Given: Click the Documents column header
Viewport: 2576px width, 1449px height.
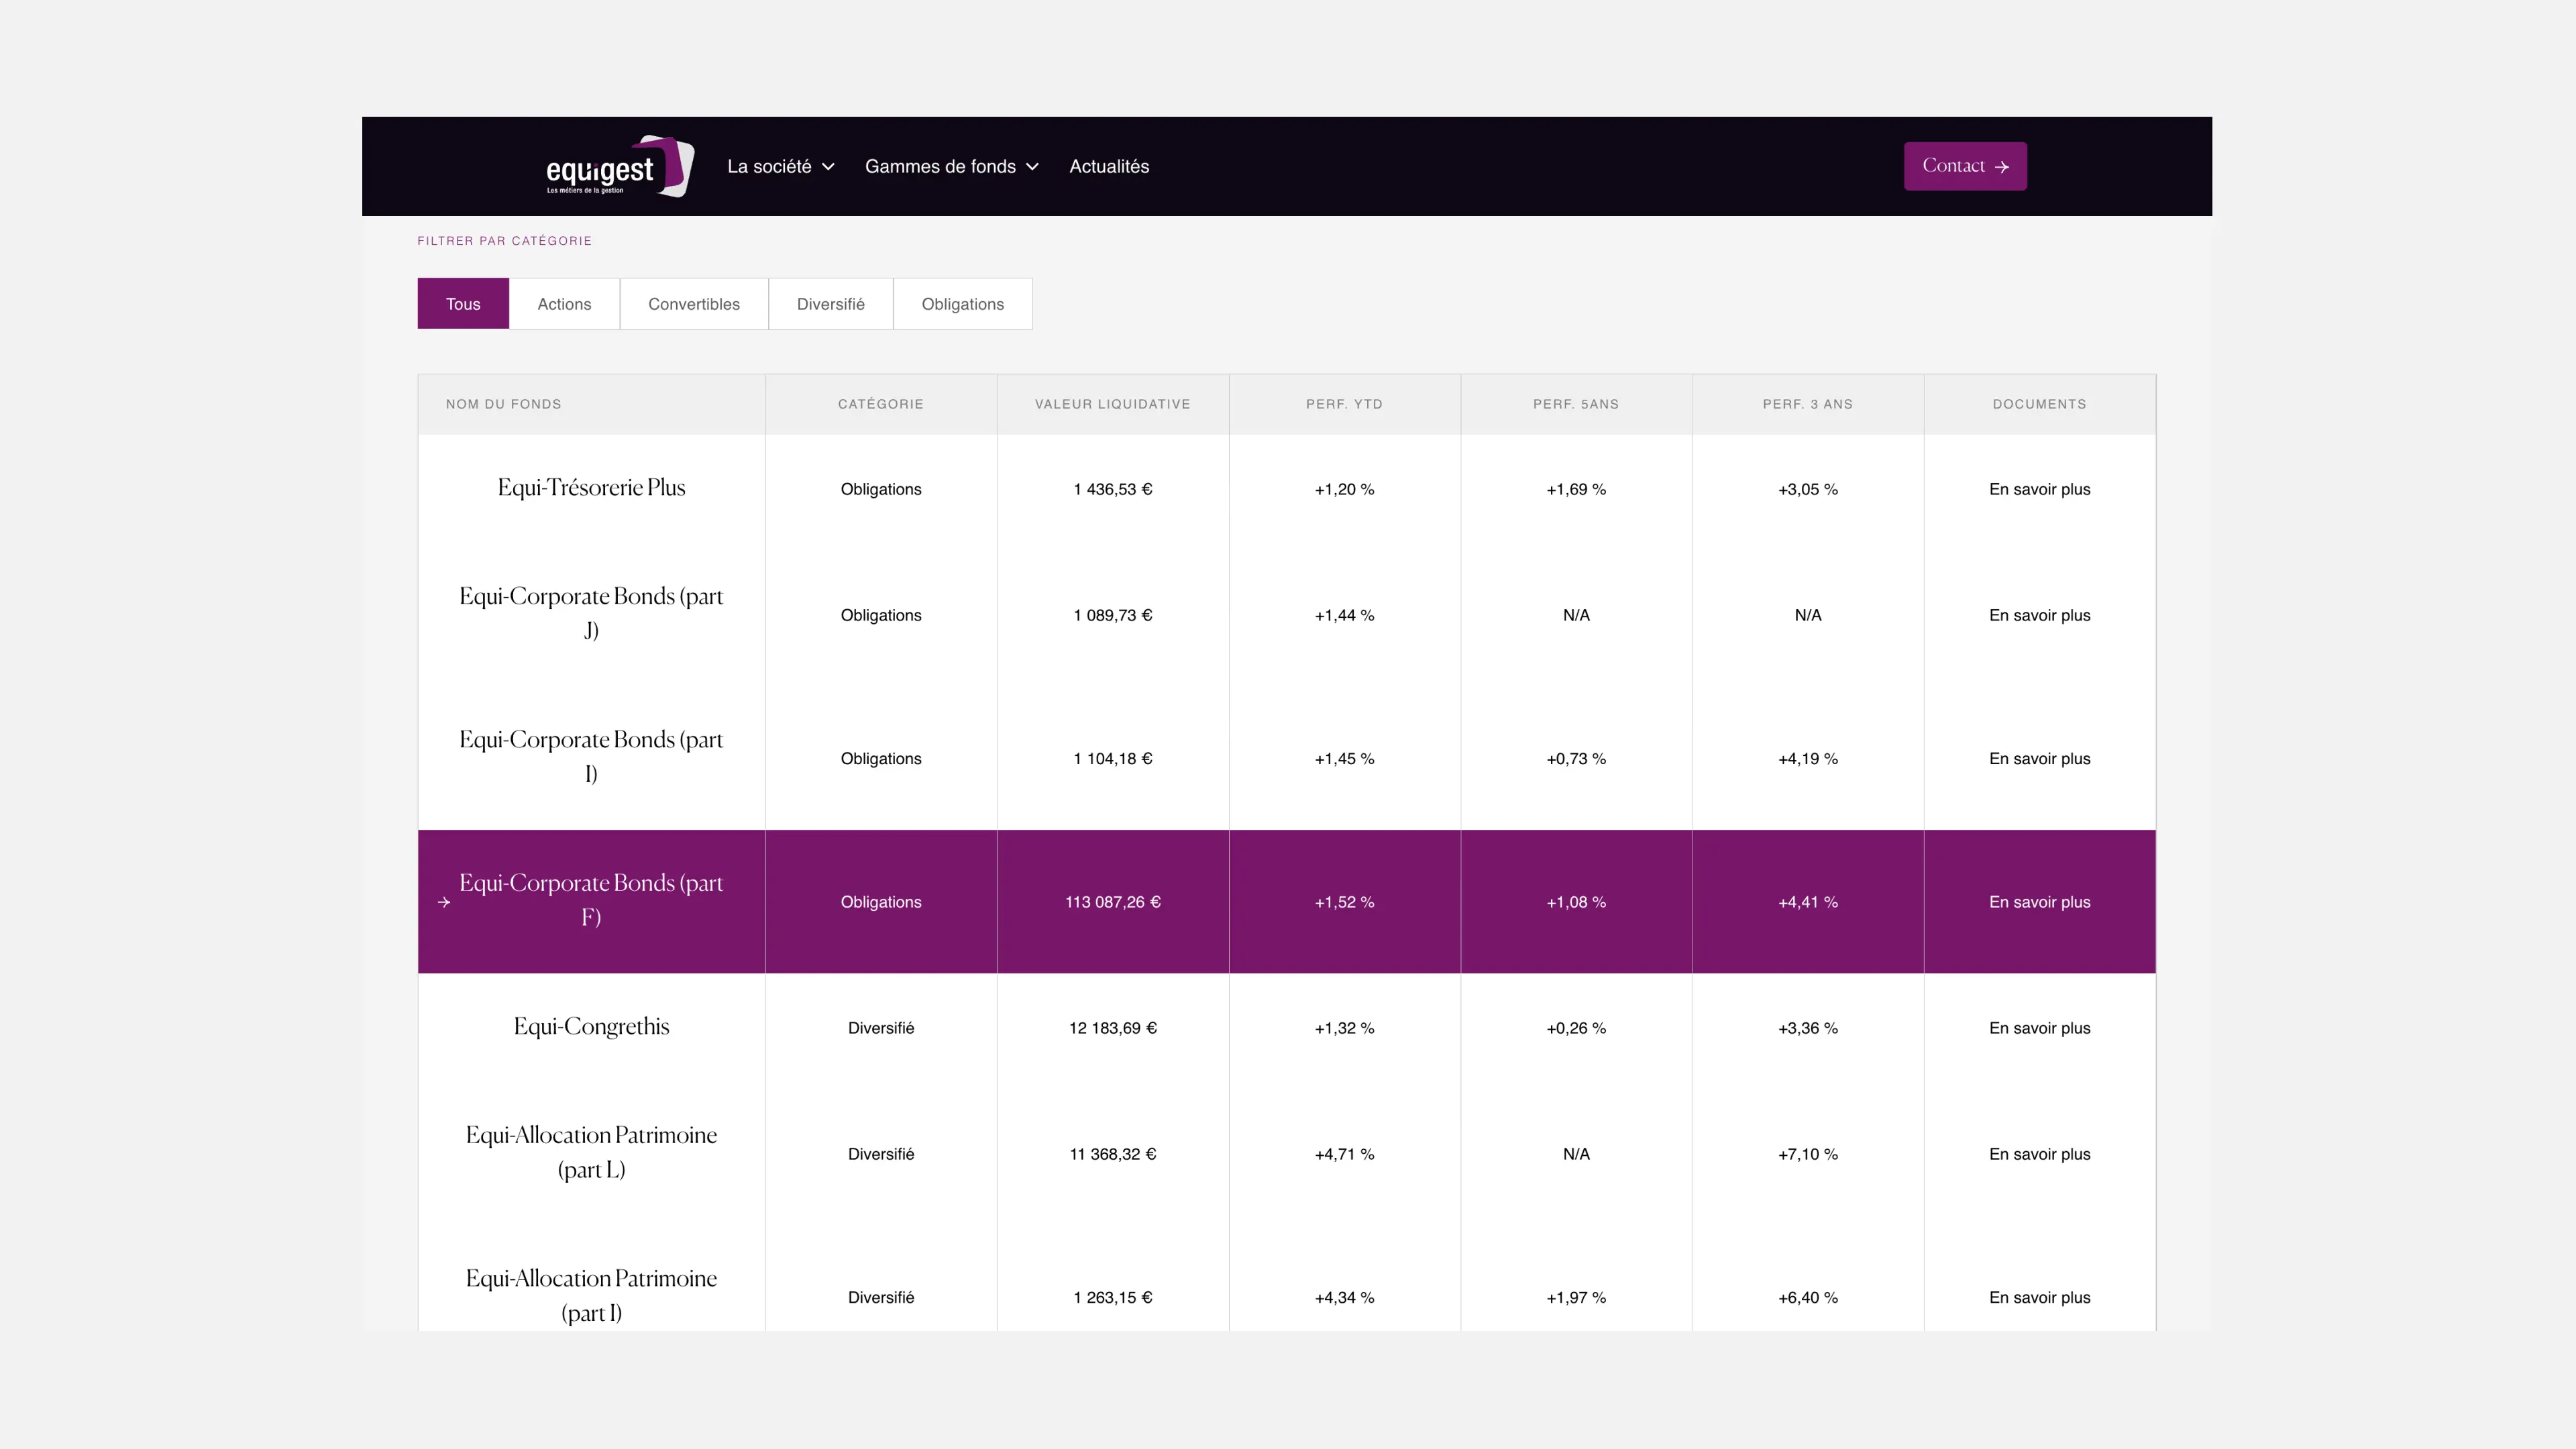Looking at the screenshot, I should (2039, 404).
